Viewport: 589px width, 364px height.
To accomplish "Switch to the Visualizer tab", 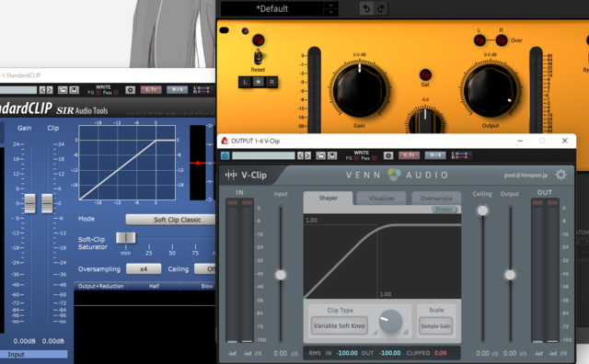I will click(x=381, y=199).
